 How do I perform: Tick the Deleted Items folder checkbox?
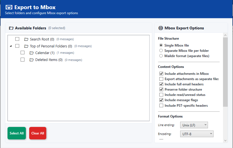pos(23,60)
